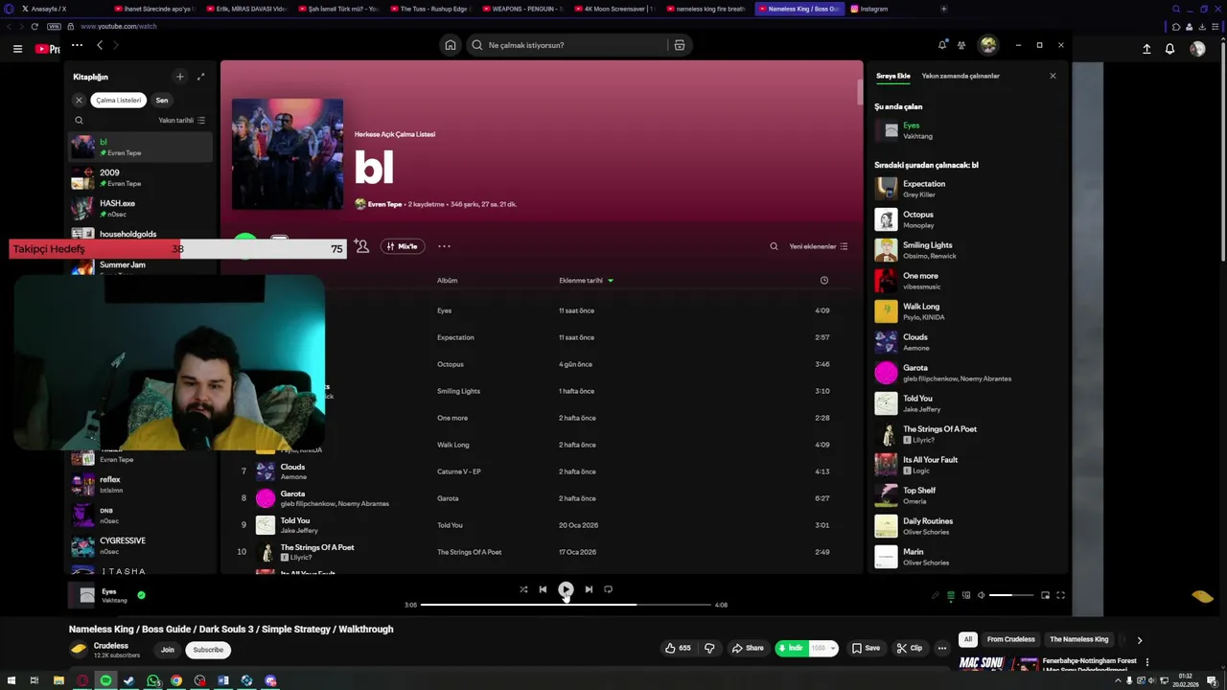The height and width of the screenshot is (690, 1227).
Task: Select the Sen filter chip
Action: pos(162,100)
